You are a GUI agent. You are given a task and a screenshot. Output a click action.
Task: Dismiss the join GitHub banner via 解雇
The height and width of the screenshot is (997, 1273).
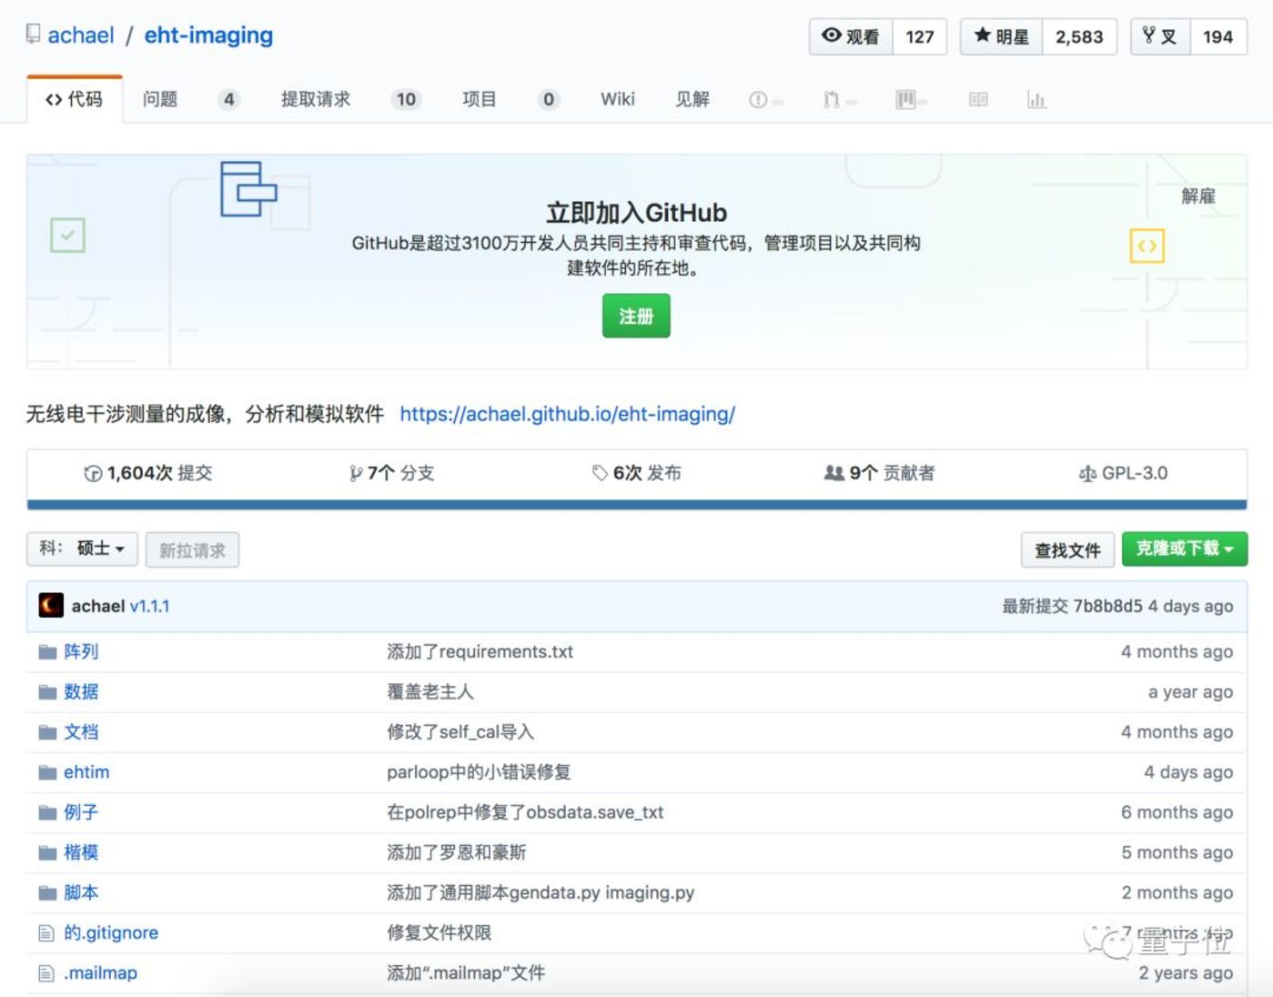click(1197, 196)
